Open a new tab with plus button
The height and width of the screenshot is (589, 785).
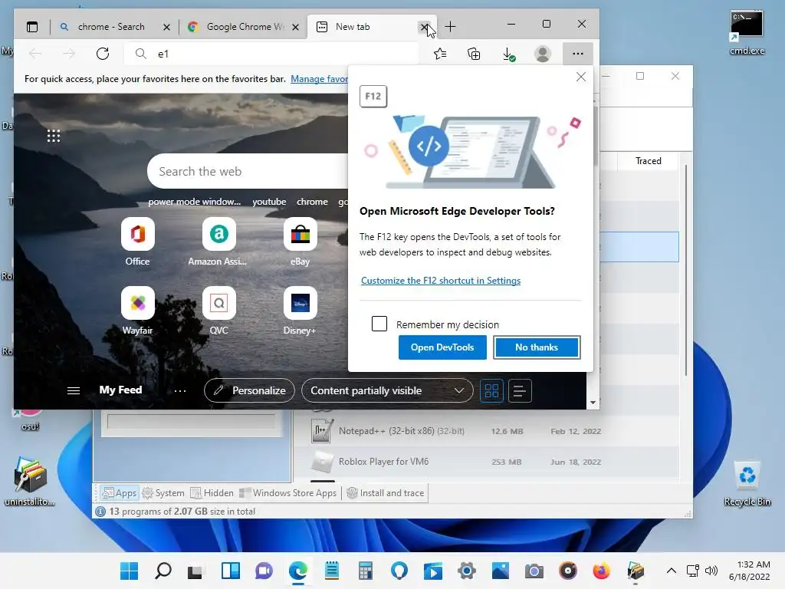pyautogui.click(x=450, y=27)
